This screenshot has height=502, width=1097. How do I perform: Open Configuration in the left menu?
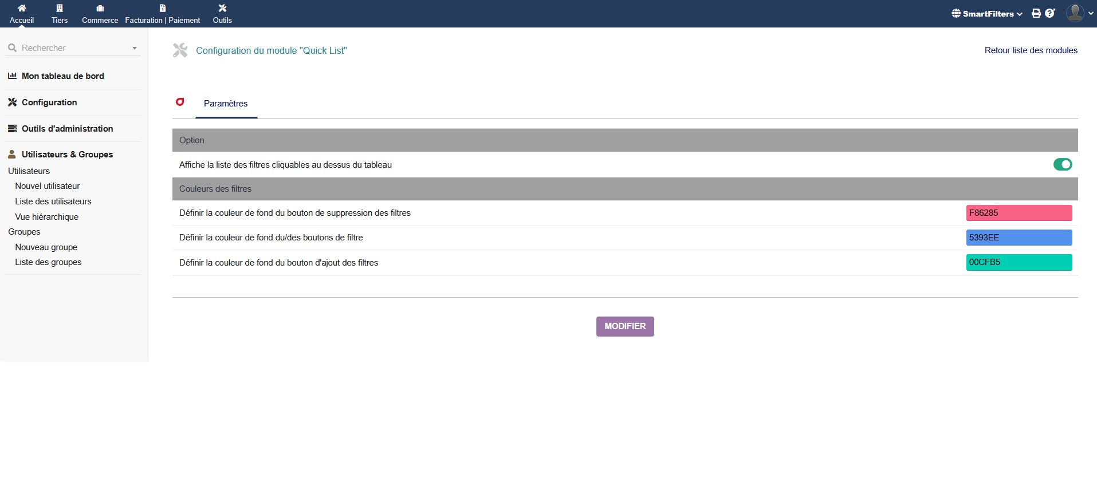(49, 102)
